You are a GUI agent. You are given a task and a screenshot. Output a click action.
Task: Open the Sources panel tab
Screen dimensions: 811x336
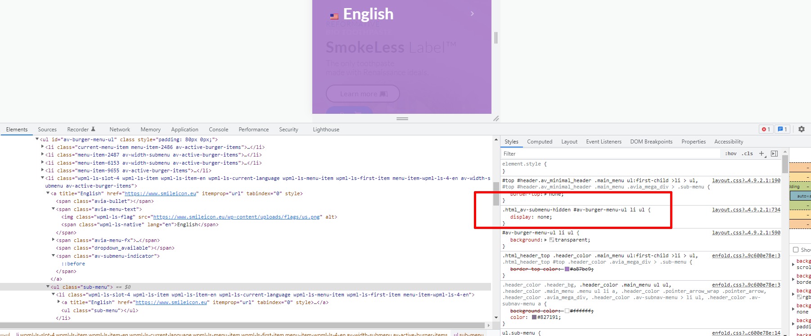click(x=47, y=130)
